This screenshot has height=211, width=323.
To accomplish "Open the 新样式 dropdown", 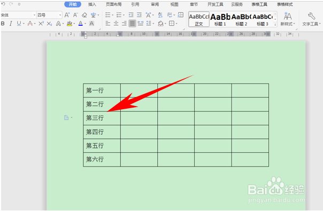I will 288,19.
